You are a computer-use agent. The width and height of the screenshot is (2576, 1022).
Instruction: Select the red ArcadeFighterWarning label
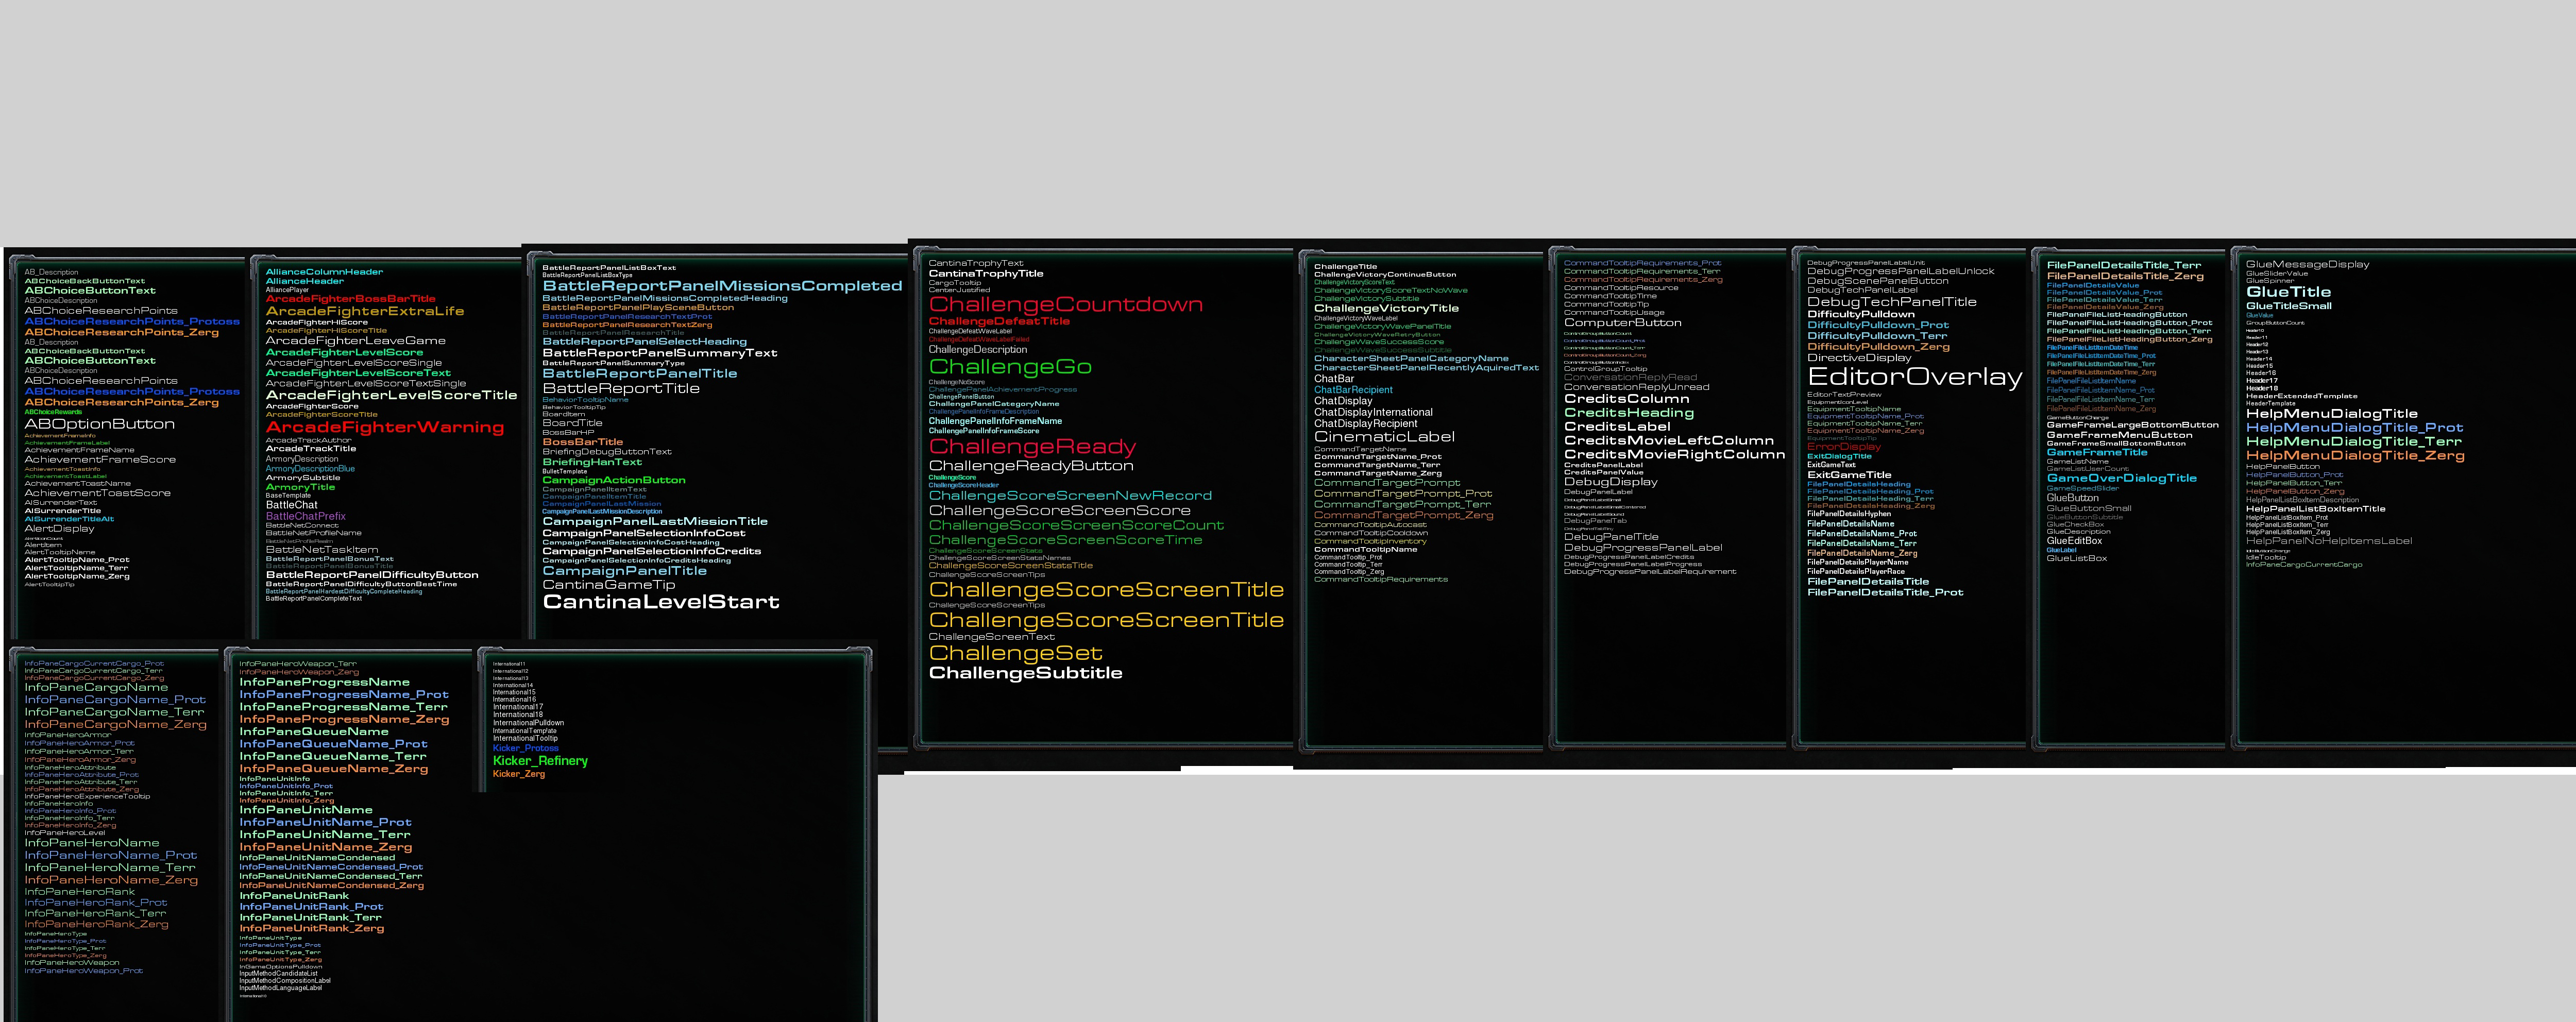[384, 427]
